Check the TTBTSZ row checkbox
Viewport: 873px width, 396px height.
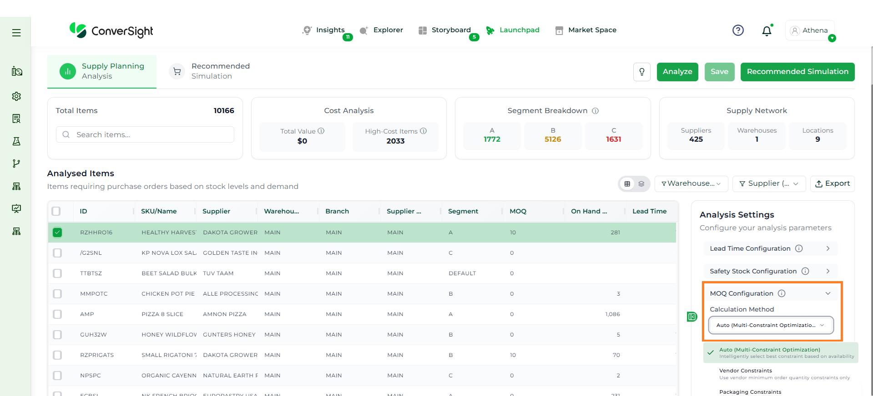pyautogui.click(x=57, y=273)
